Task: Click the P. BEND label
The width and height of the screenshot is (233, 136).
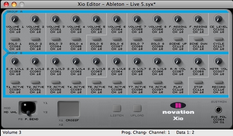Action: (x=31, y=119)
